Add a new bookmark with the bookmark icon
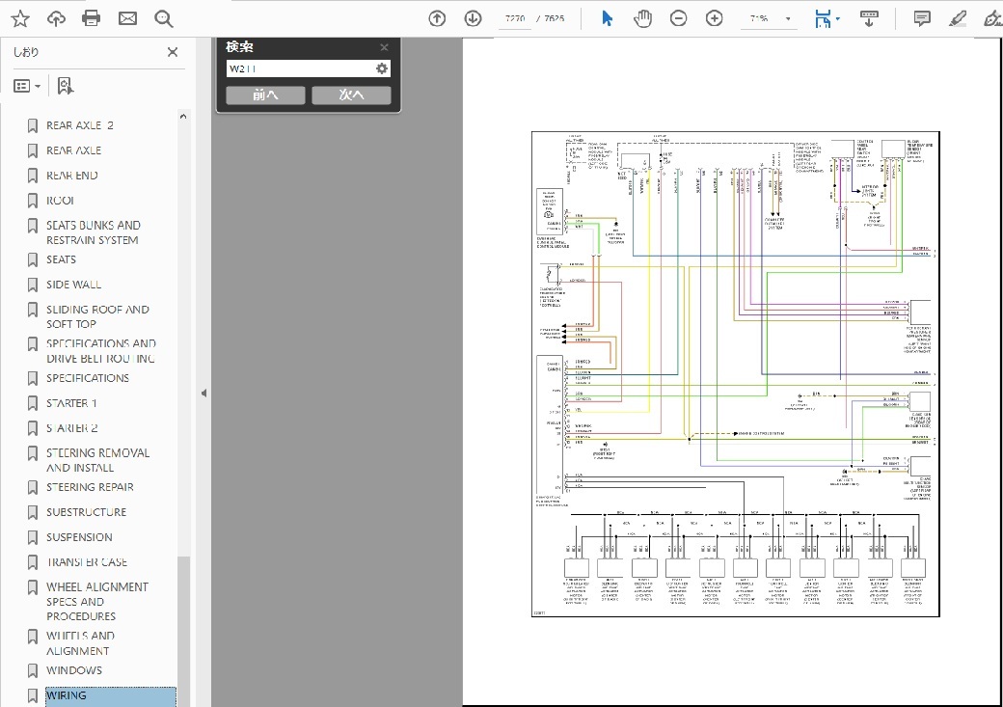This screenshot has width=1003, height=707. (x=66, y=86)
